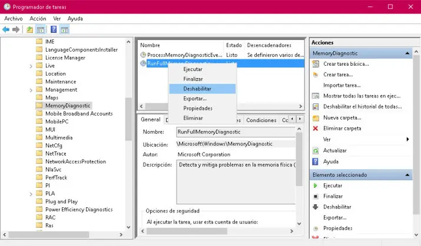Click the Crear tarea icon
Screen dimensions: 421x246
click(x=316, y=75)
